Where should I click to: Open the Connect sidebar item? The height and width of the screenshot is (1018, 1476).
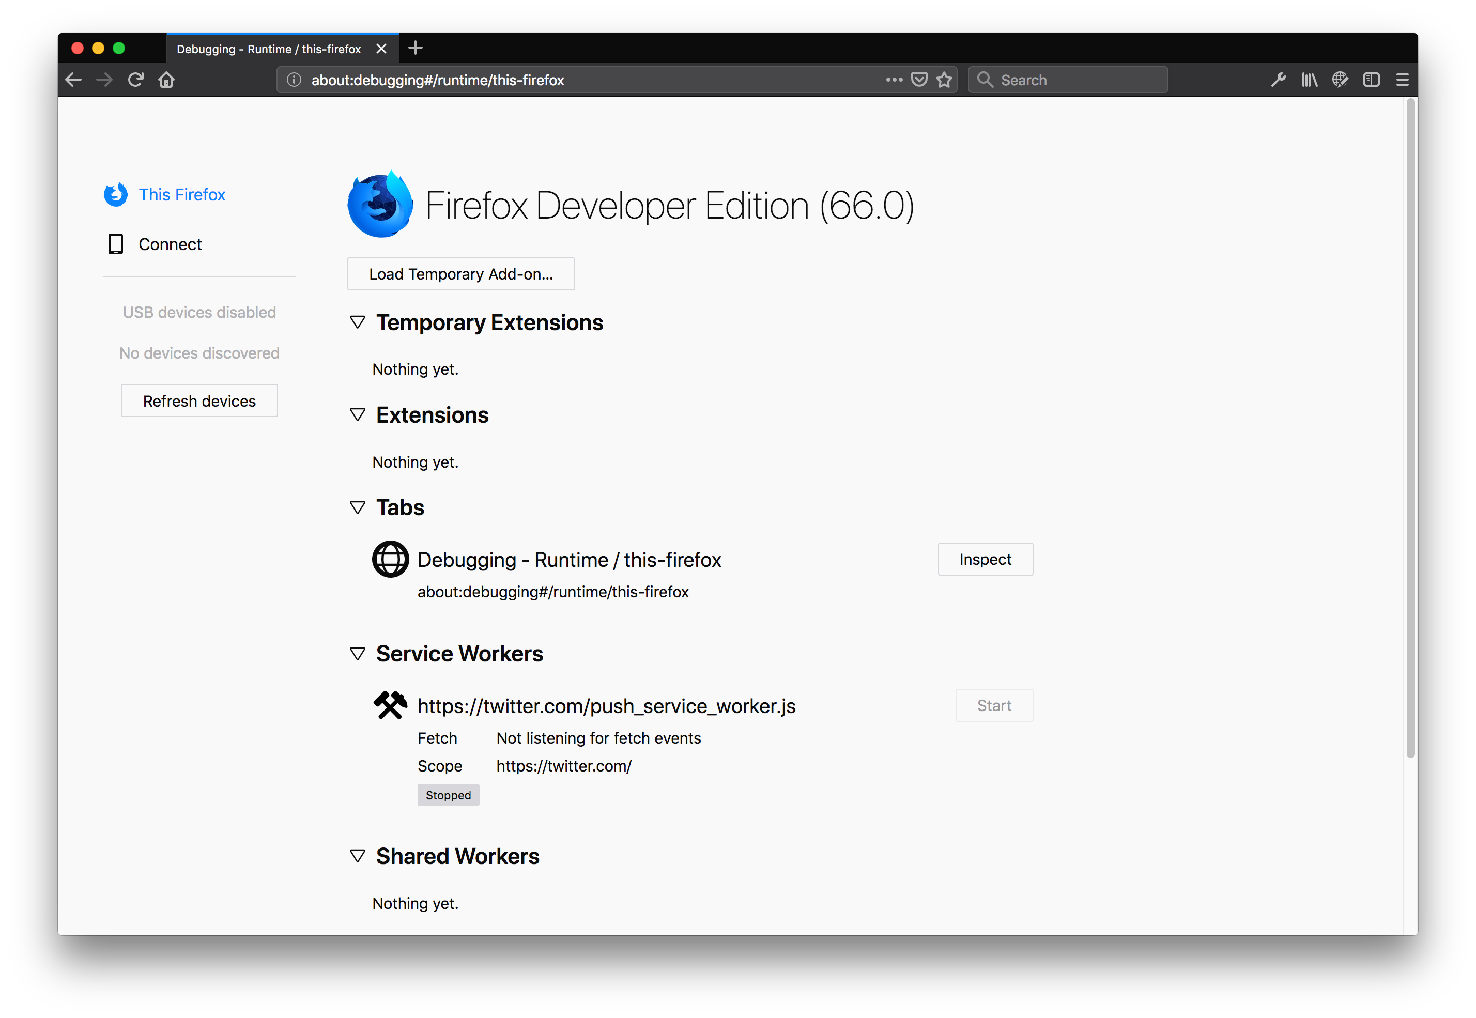tap(170, 244)
